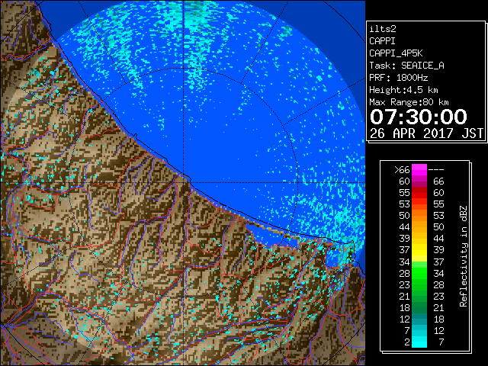Pick the dark red 55–60 dBZ swatch
The image size is (488, 366).
(419, 193)
